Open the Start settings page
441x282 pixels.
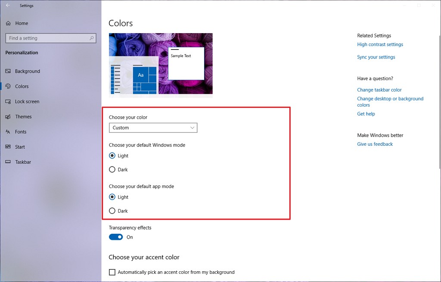click(20, 147)
